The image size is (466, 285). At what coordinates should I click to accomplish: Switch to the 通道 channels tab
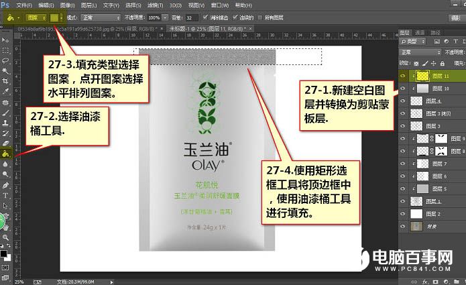(420, 33)
